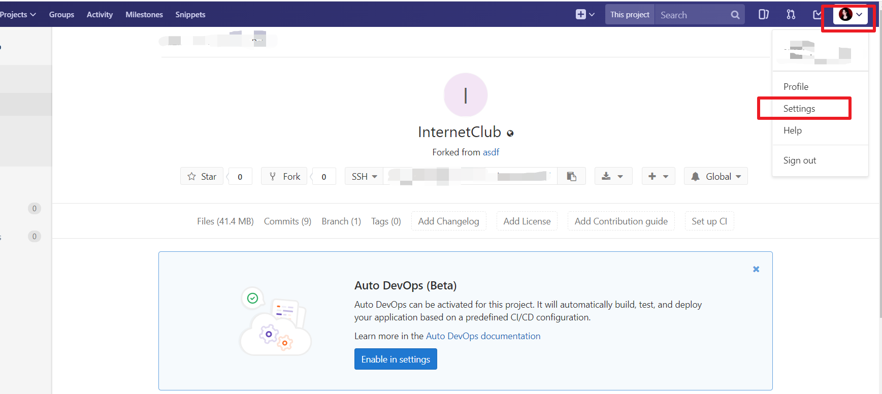The width and height of the screenshot is (882, 394).
Task: Click Sign out in the user menu
Action: tap(800, 160)
